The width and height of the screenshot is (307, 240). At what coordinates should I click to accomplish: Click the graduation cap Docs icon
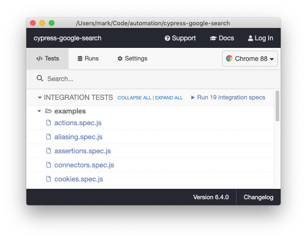click(213, 38)
